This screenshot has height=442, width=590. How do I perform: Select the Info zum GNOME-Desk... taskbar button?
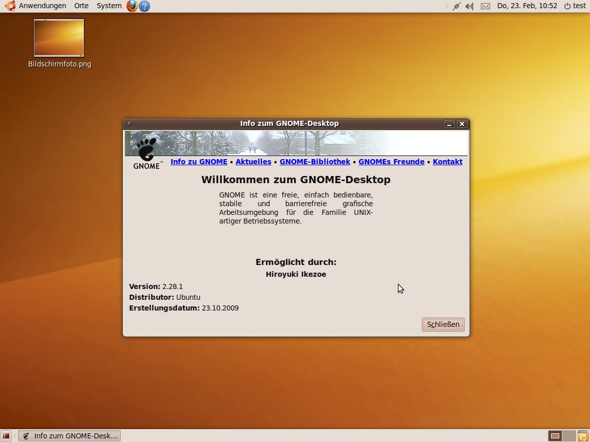point(70,436)
